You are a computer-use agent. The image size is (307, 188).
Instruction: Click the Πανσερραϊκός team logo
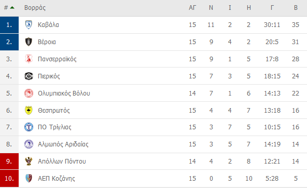click(x=29, y=59)
